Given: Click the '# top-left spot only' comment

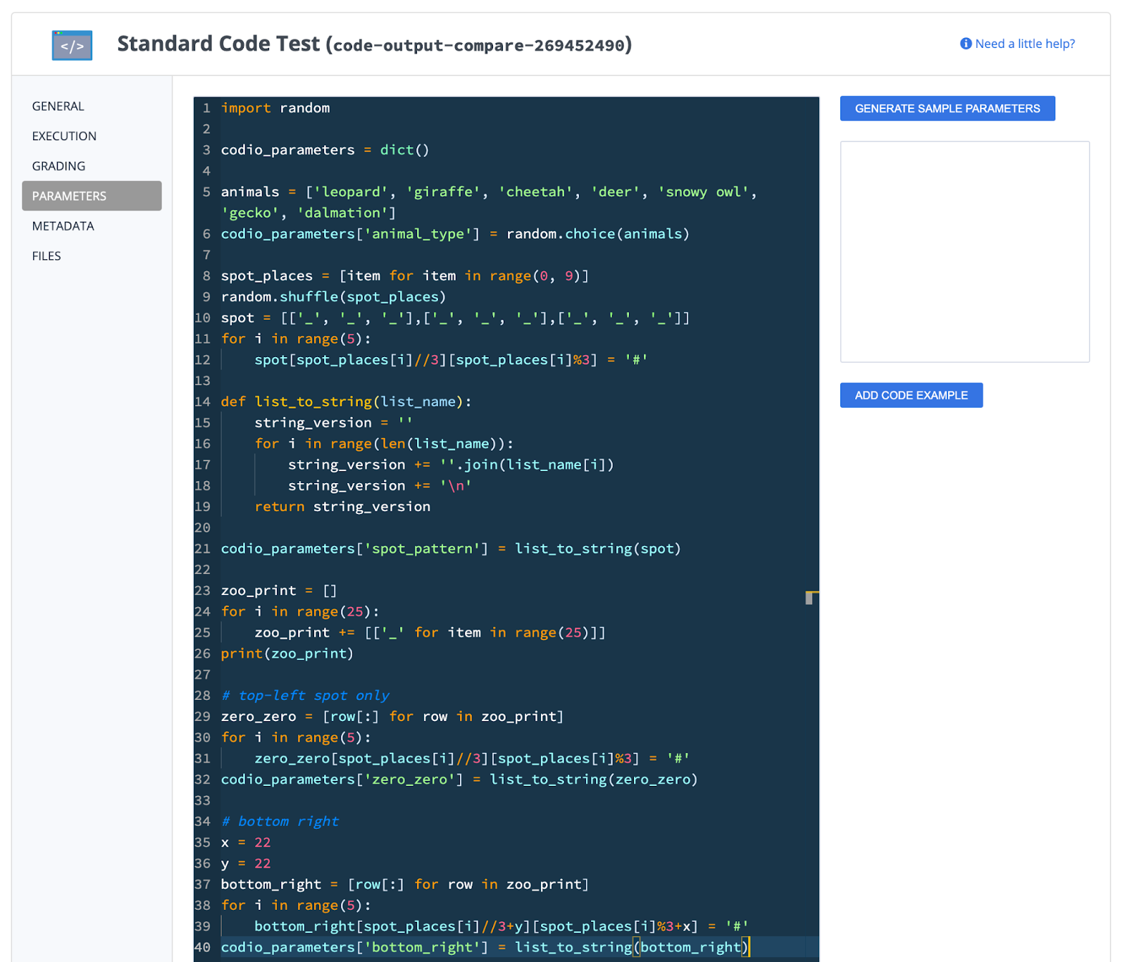Looking at the screenshot, I should [x=305, y=695].
